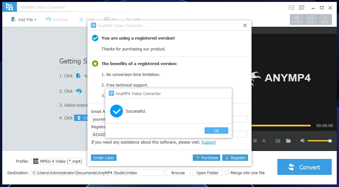Screen dimensions: 339x187
Task: Take a snapshot with the camera icon
Action: click(278, 141)
